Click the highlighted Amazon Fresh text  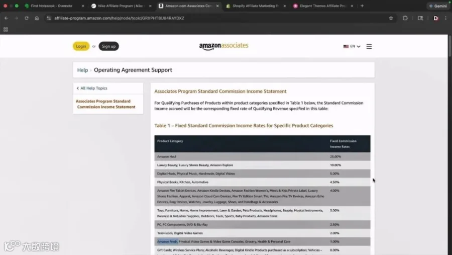coord(167,242)
